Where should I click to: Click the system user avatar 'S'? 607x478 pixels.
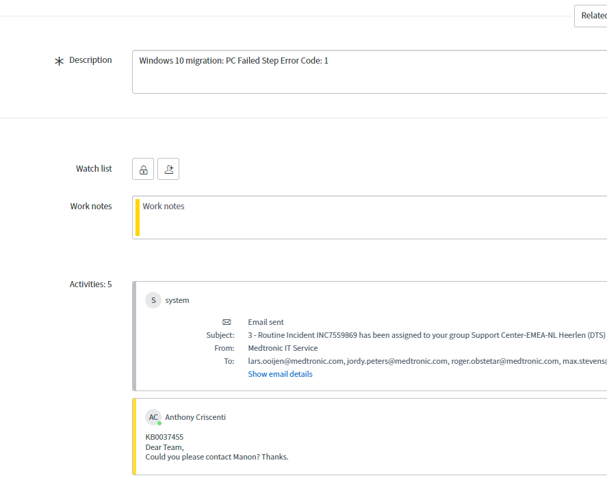pyautogui.click(x=153, y=300)
